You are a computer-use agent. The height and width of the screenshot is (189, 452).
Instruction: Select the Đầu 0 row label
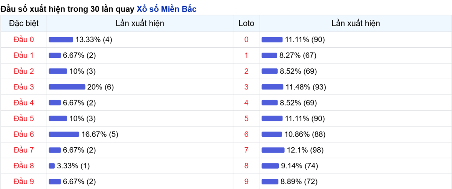[24, 39]
